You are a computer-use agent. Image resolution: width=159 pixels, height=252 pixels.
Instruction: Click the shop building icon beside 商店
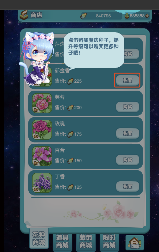click(24, 15)
